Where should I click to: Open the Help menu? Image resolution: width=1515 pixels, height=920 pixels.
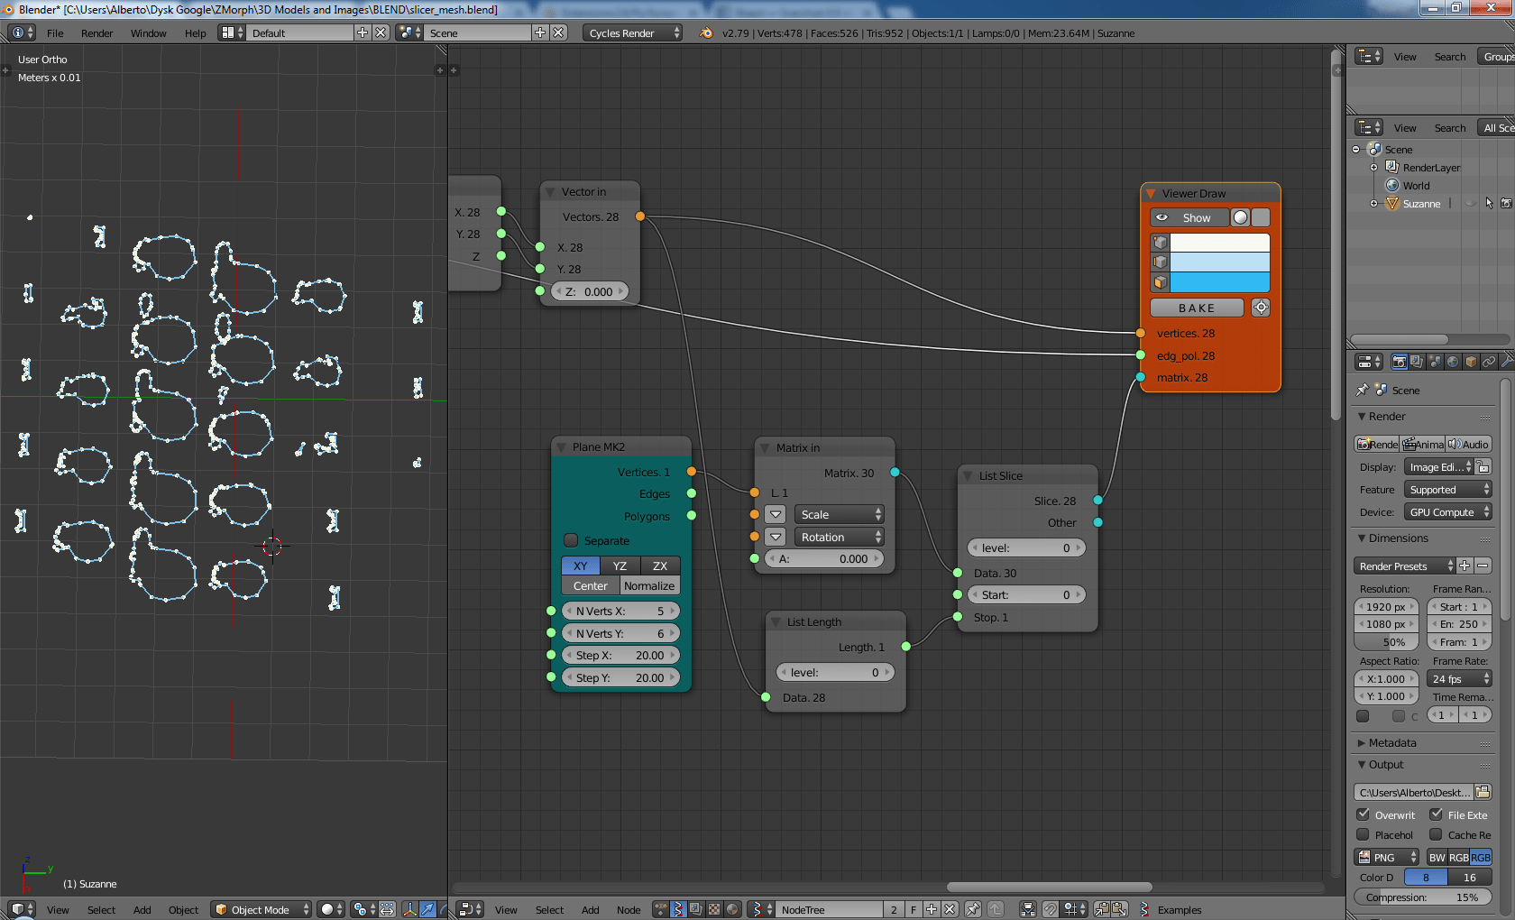coord(196,32)
